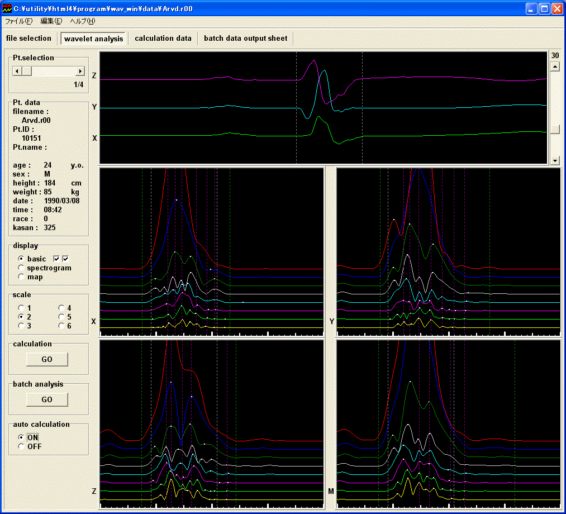Switch to the batch data output sheet tab

(245, 39)
